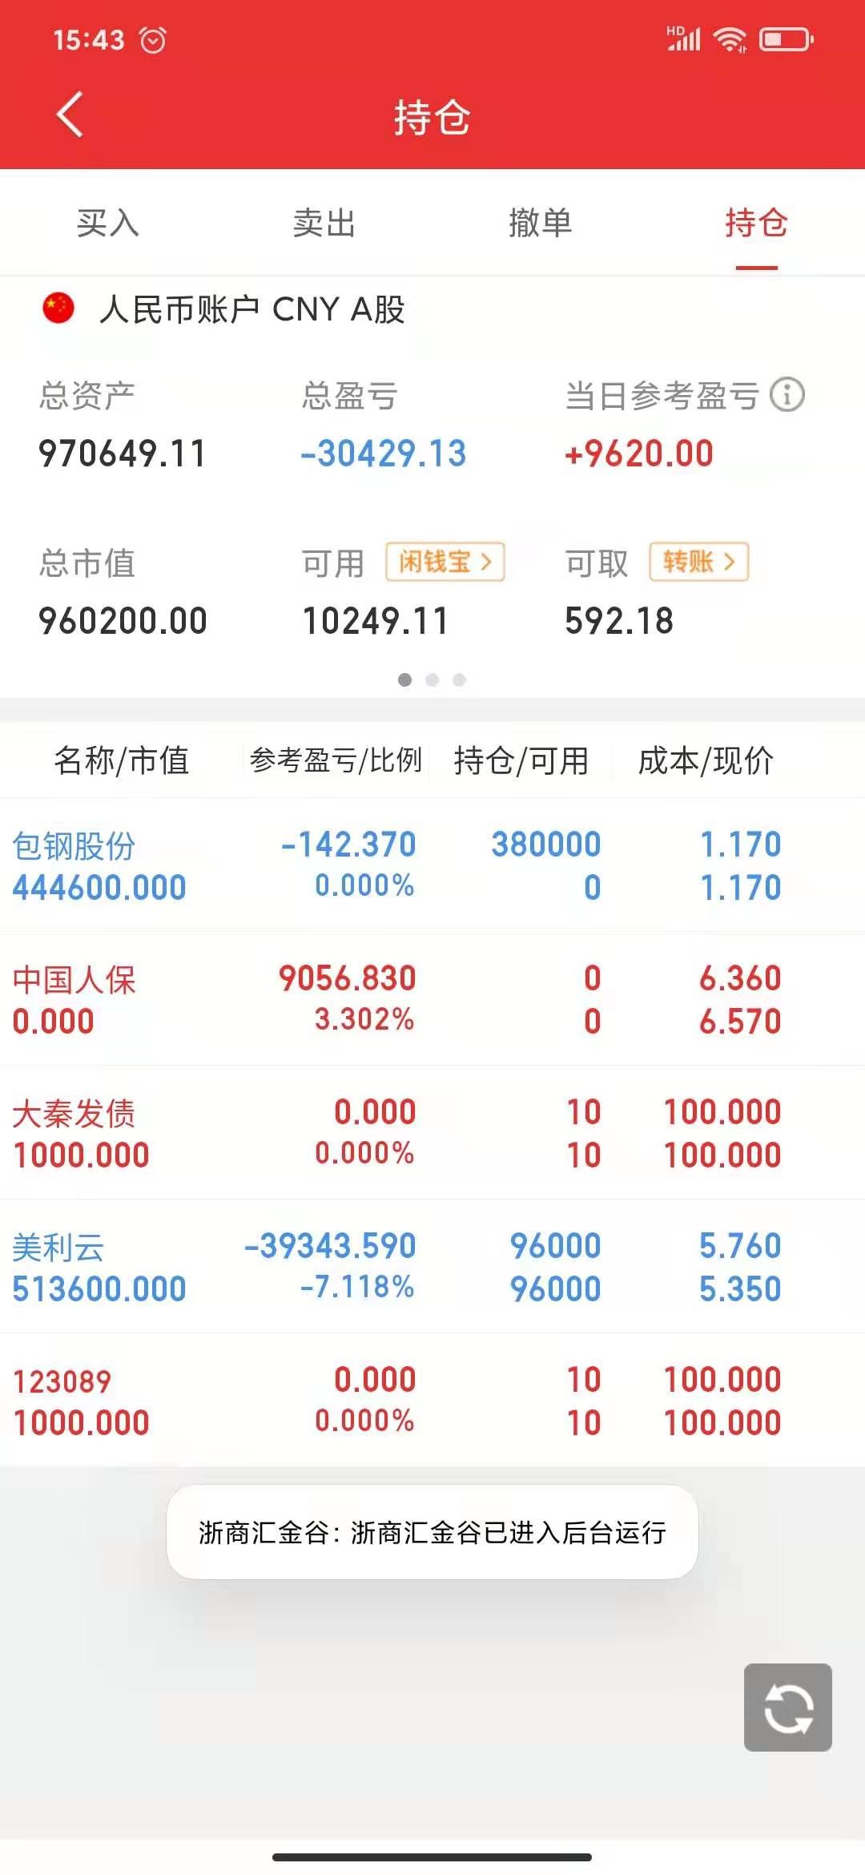Open the 包钢股份 holding row
This screenshot has width=865, height=1875.
click(432, 865)
